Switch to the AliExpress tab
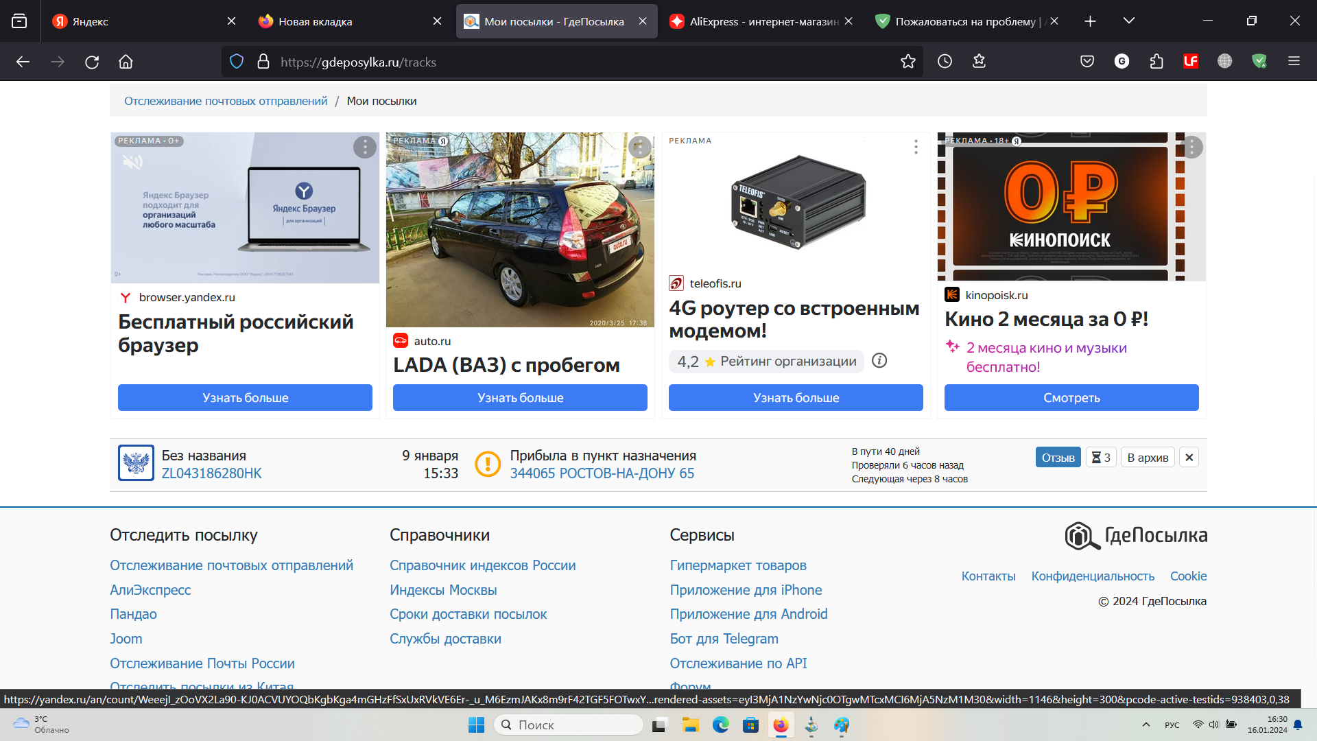This screenshot has height=741, width=1317. coord(755,21)
